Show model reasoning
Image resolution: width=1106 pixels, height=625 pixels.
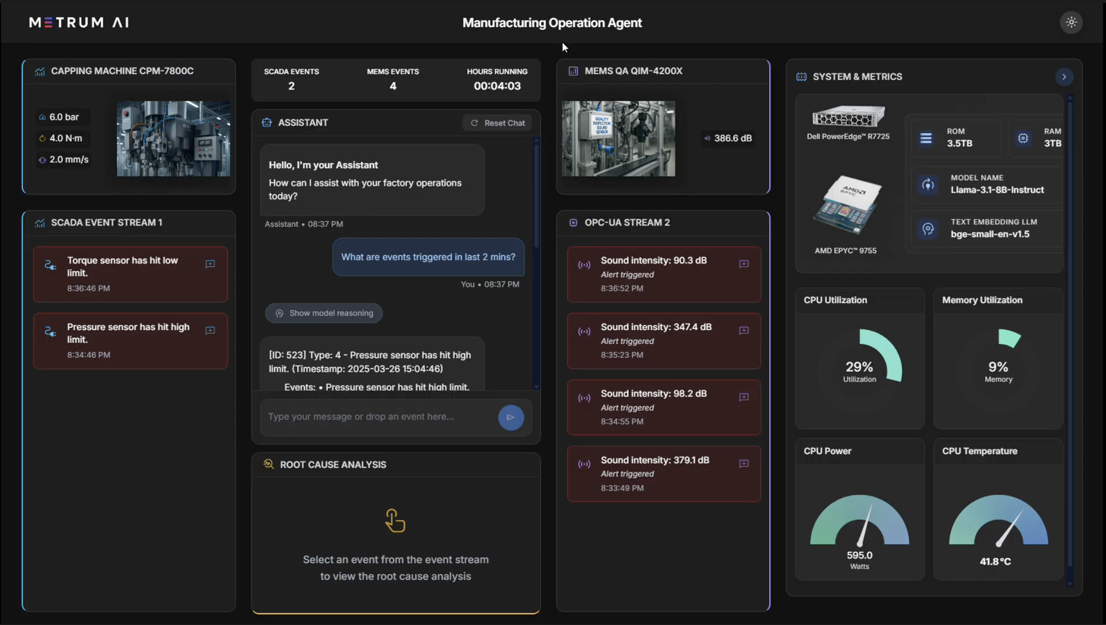(324, 313)
